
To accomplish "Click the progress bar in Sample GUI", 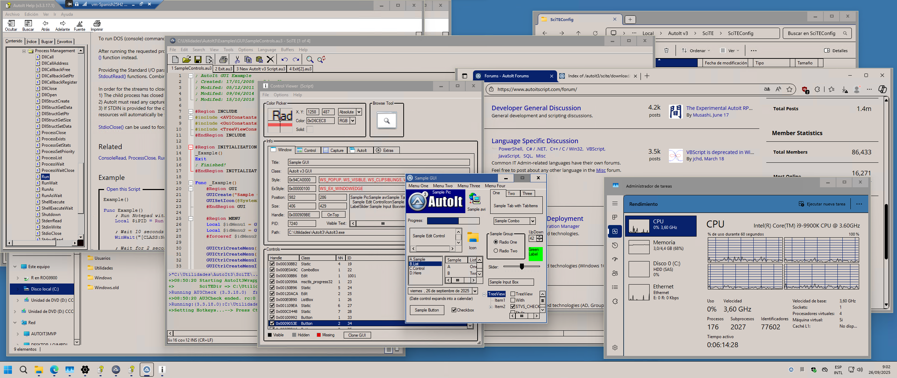I will (x=453, y=221).
